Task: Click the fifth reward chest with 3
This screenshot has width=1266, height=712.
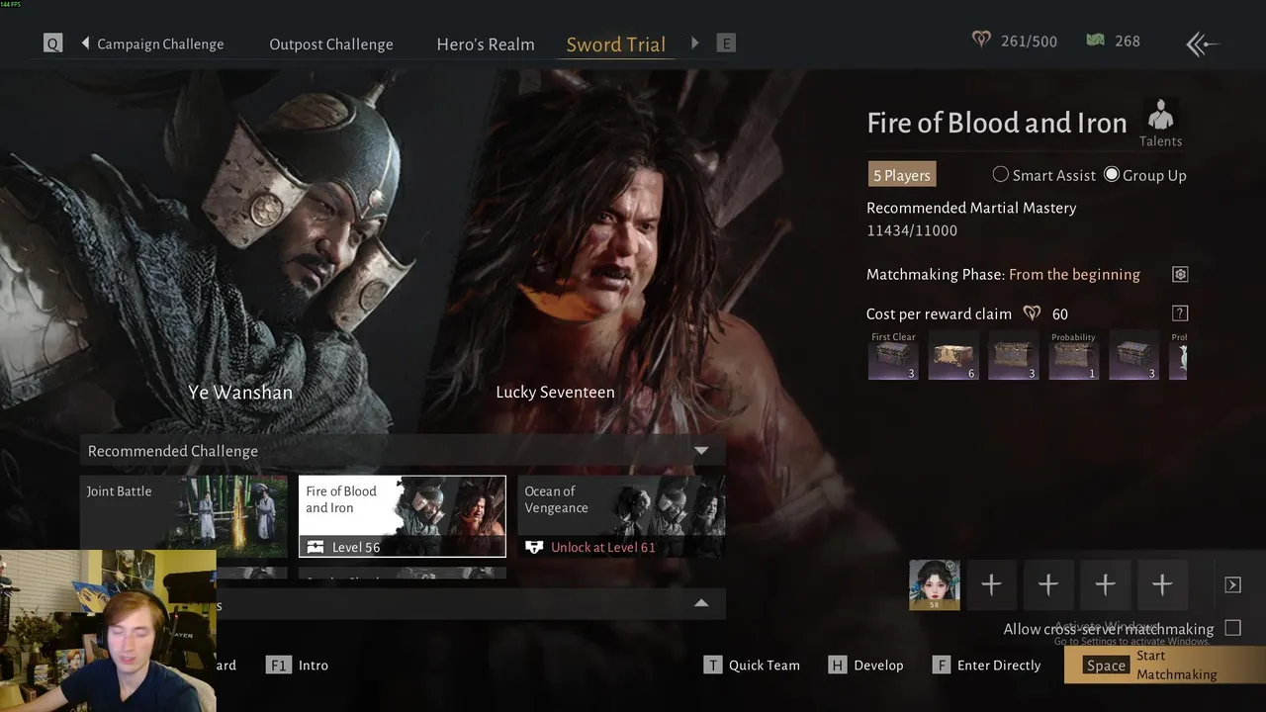Action: coord(1133,356)
